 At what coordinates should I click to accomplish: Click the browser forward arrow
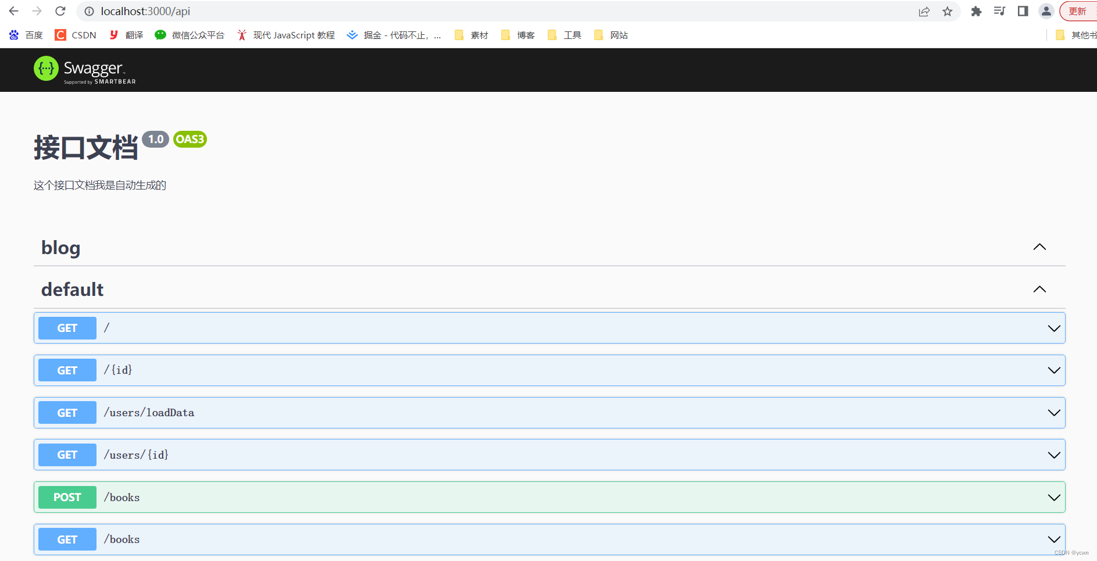coord(37,11)
